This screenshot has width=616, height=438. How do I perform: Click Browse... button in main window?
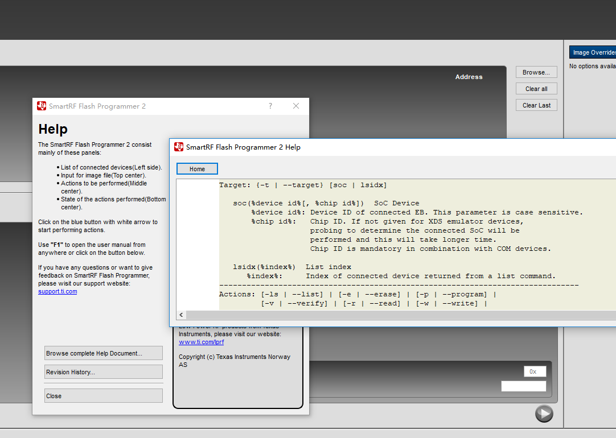[x=536, y=72]
